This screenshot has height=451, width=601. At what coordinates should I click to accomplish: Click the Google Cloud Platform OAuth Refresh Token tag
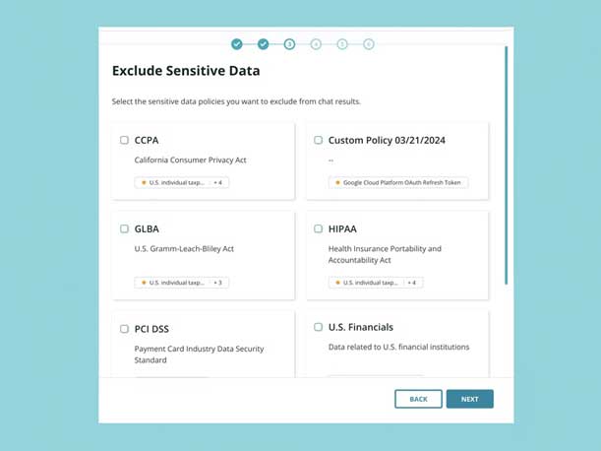pyautogui.click(x=398, y=183)
